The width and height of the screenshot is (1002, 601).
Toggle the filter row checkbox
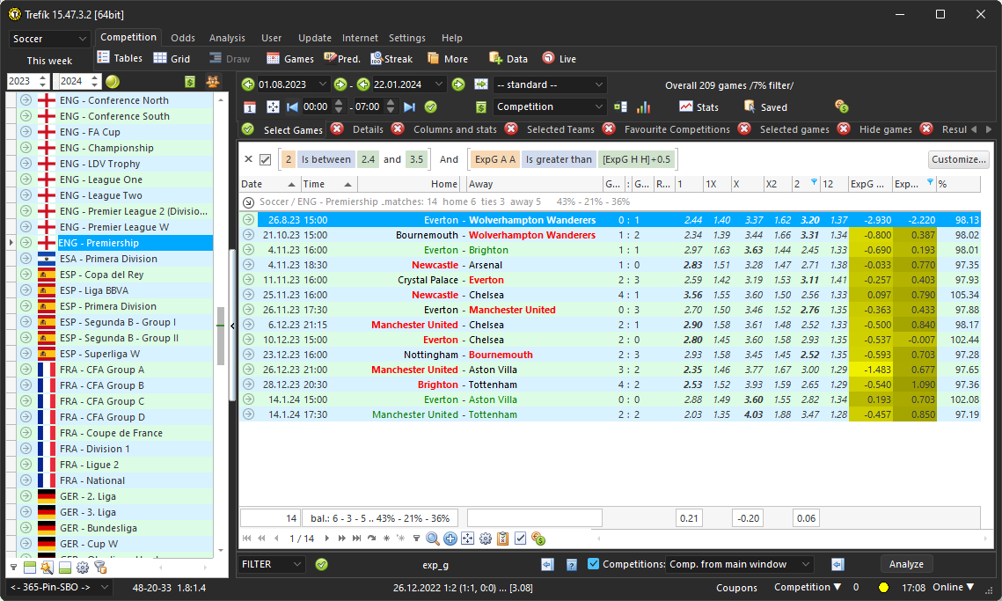click(266, 159)
